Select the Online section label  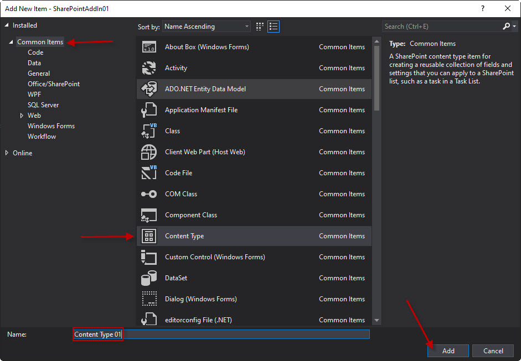pos(23,153)
